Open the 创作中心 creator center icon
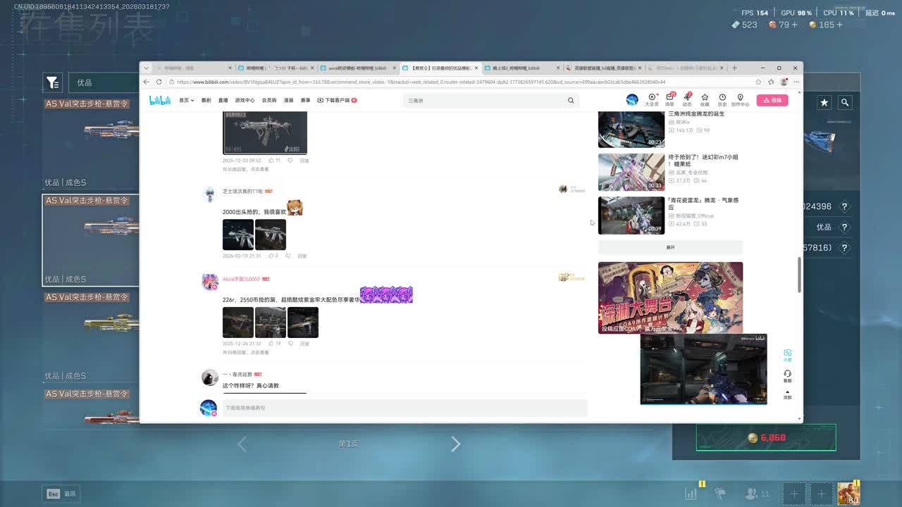The width and height of the screenshot is (902, 507). click(740, 100)
